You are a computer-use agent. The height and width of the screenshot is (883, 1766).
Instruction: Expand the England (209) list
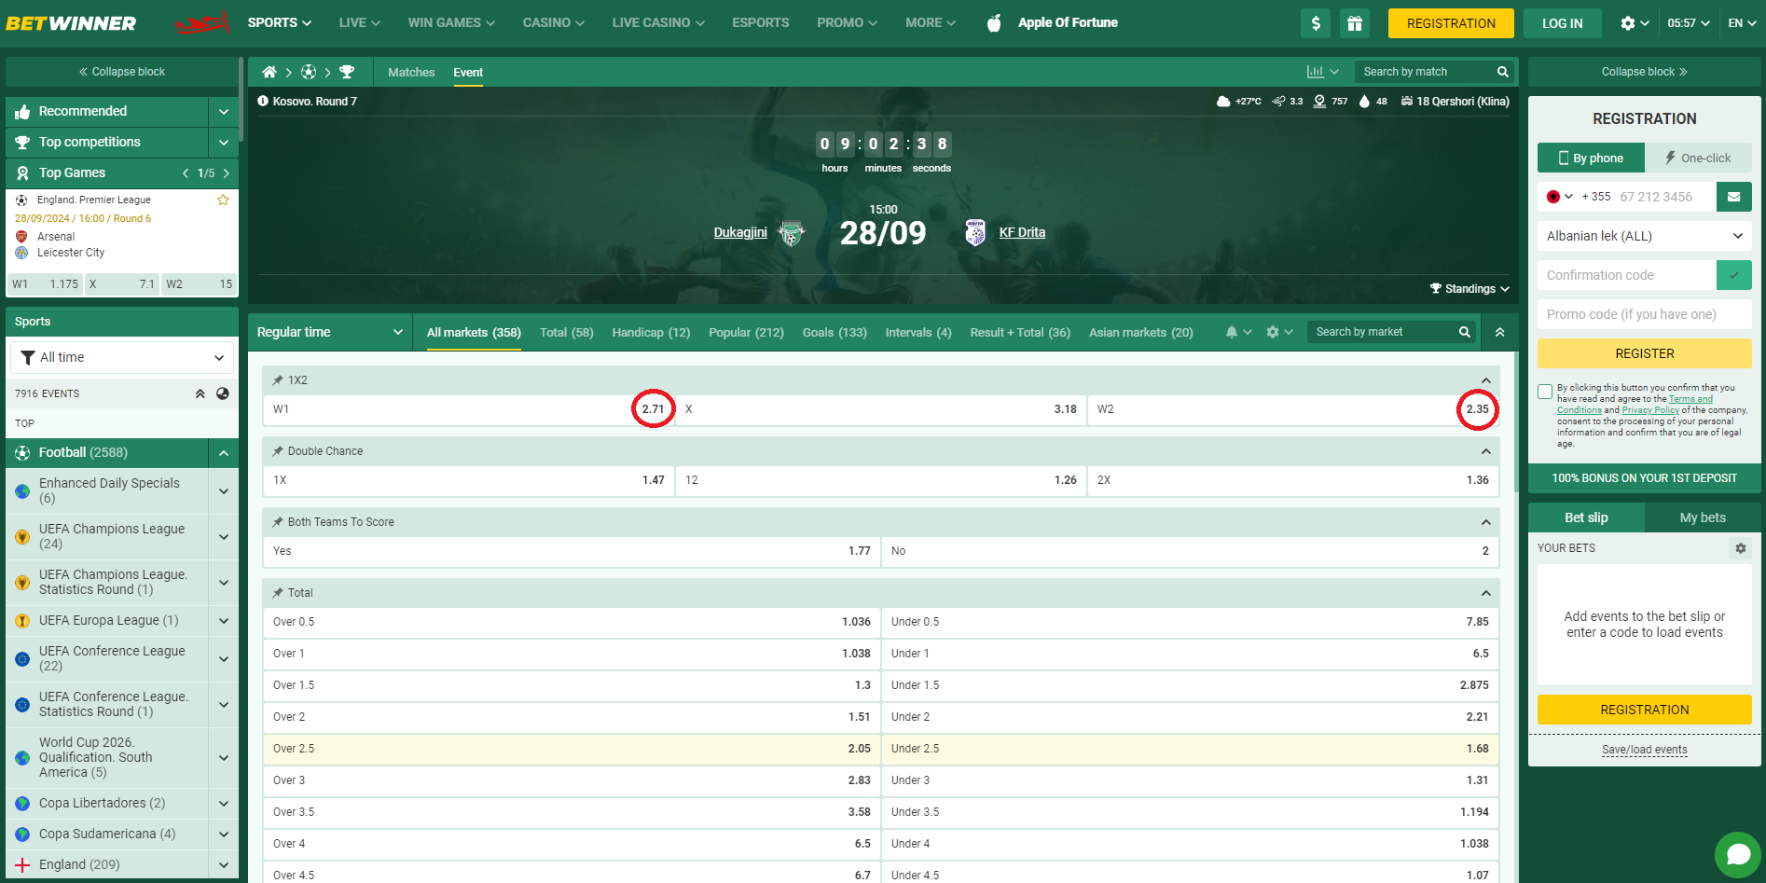[x=224, y=865]
